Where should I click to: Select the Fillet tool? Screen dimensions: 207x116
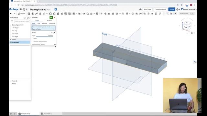(x=50, y=14)
